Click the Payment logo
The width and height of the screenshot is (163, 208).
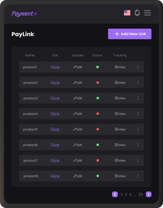24,14
